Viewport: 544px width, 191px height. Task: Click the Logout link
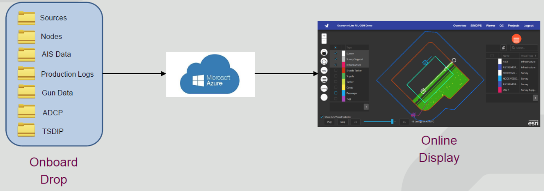tap(528, 26)
